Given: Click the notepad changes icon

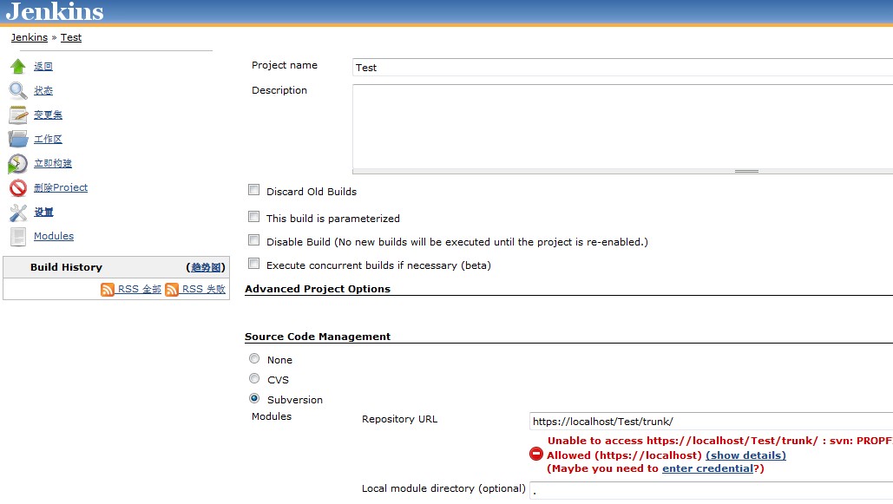Looking at the screenshot, I should click(x=17, y=115).
